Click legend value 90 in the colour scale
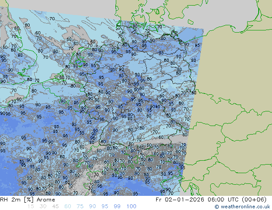The height and width of the screenshot is (210, 272). tap(93, 207)
